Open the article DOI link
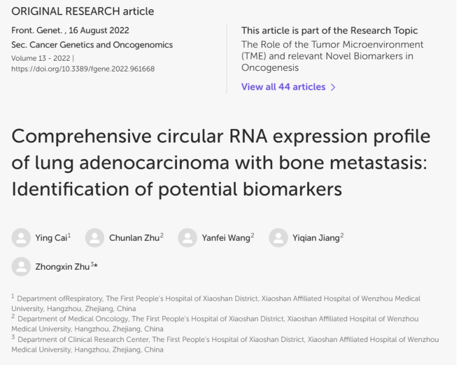Image resolution: width=457 pixels, height=365 pixels. 83,69
